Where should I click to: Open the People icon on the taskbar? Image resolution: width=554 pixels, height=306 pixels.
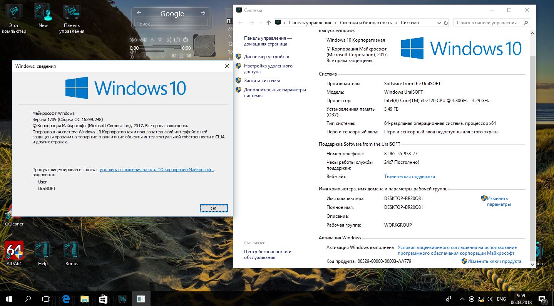(x=449, y=299)
